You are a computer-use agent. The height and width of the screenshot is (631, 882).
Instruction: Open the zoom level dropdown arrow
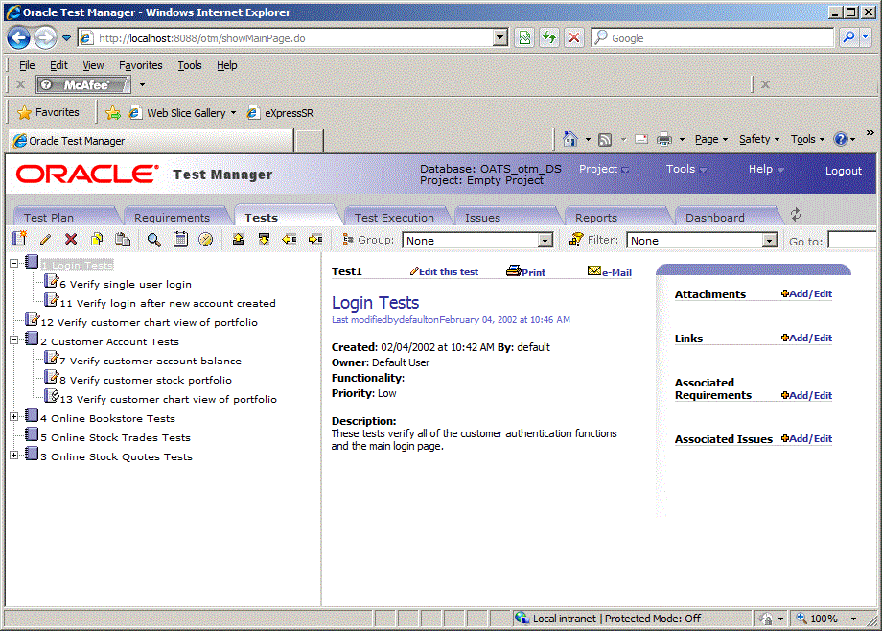coord(853,619)
